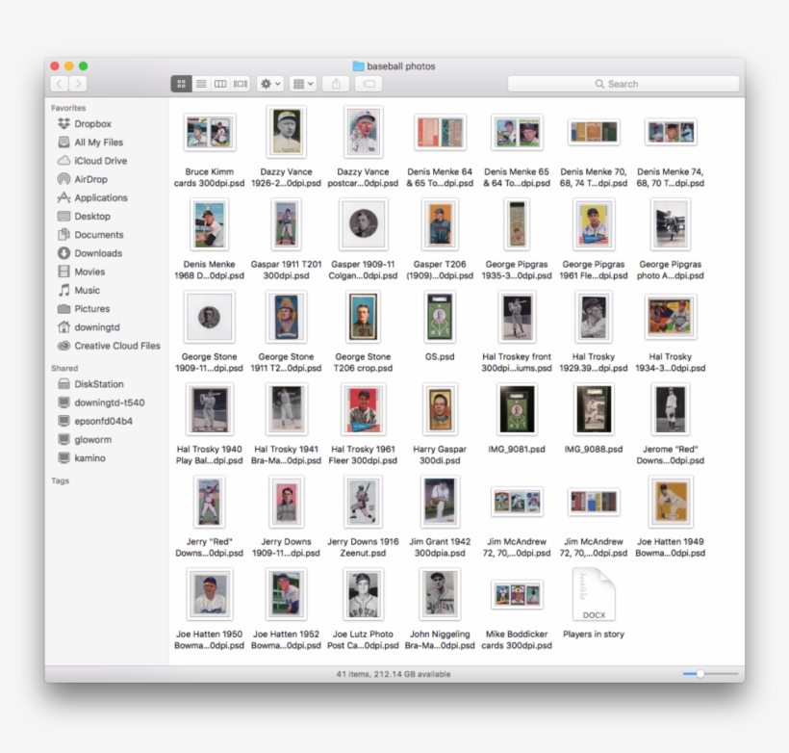This screenshot has height=753, width=789.
Task: Adjust the icon size slider
Action: (700, 674)
